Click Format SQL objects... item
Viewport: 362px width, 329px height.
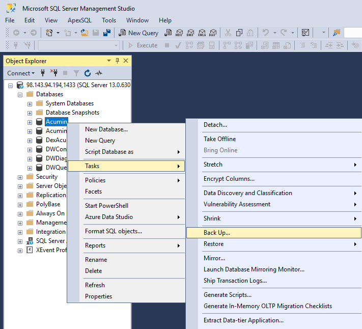[x=126, y=231]
